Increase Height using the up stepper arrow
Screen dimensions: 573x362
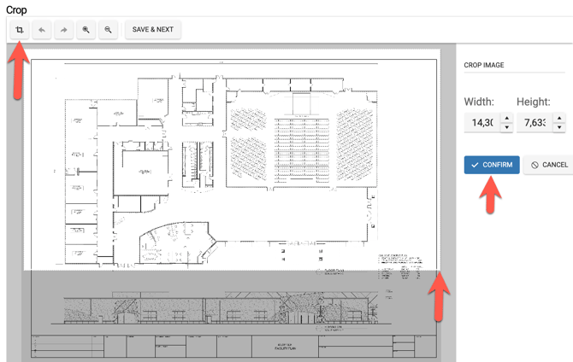pyautogui.click(x=559, y=119)
